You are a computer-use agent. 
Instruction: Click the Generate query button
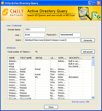point(88,40)
